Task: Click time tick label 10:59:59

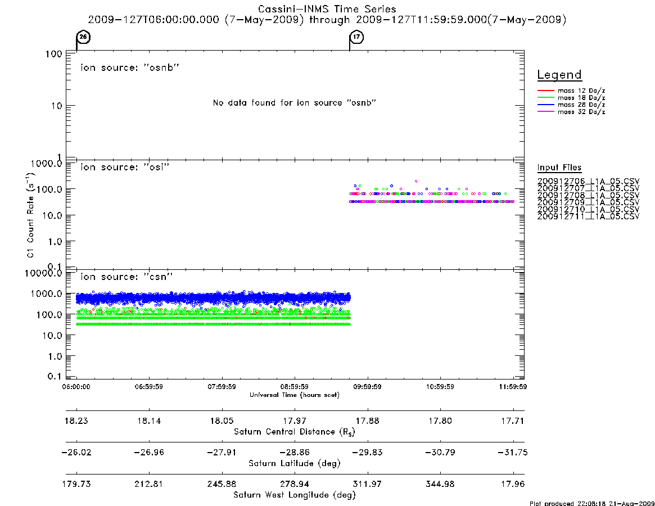Action: pyautogui.click(x=440, y=387)
